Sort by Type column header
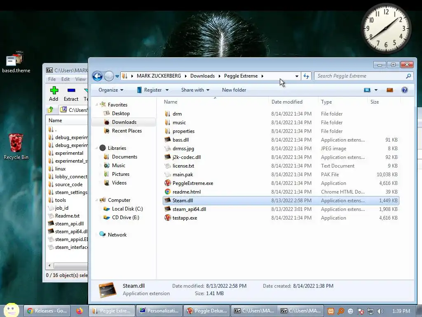Screen dimensions: 422x317 point(326,102)
